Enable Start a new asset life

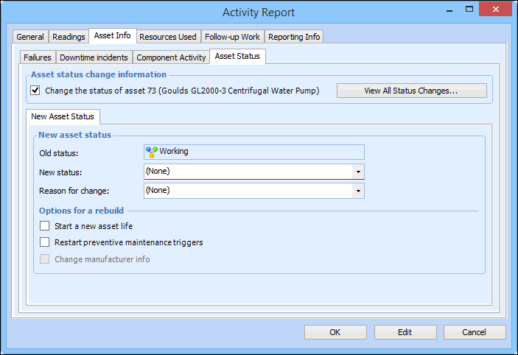(45, 226)
